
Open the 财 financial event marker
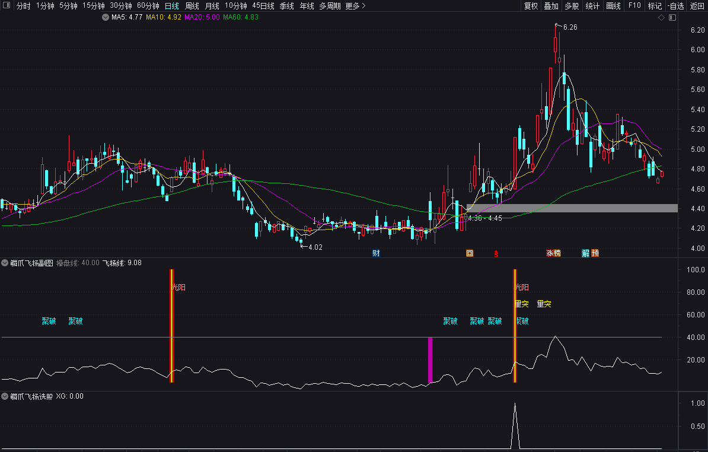376,253
